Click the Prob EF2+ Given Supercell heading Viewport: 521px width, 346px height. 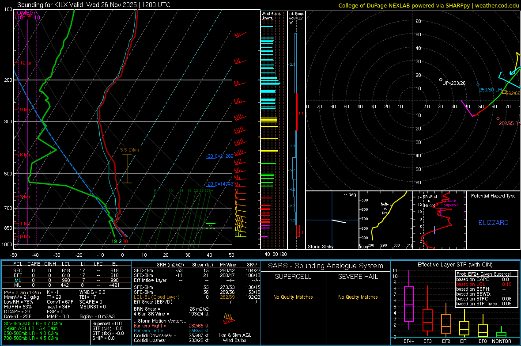[484, 274]
